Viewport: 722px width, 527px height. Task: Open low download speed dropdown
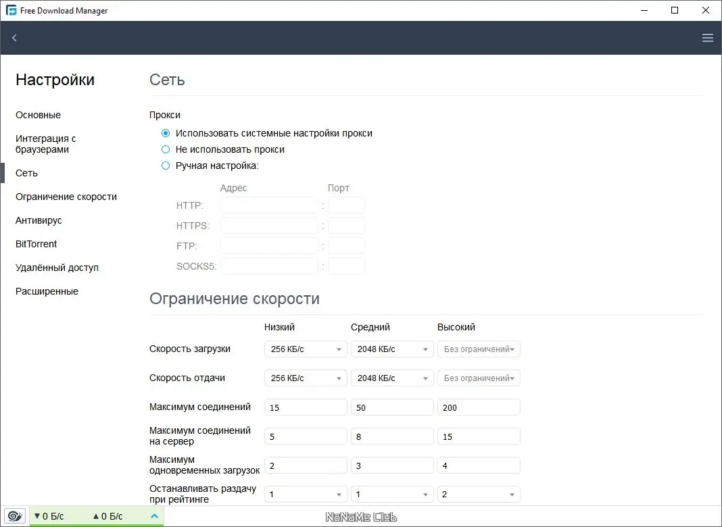pyautogui.click(x=306, y=349)
